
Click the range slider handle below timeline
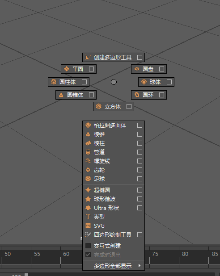(x=26, y=275)
